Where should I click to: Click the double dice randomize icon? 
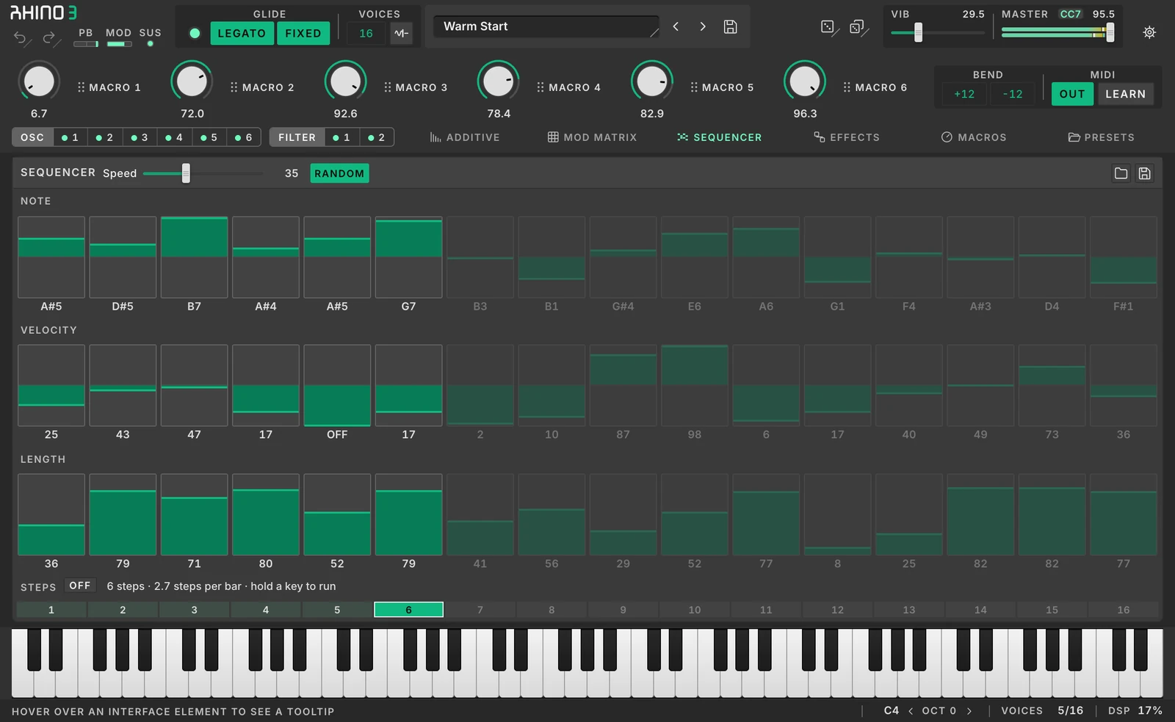pos(858,27)
